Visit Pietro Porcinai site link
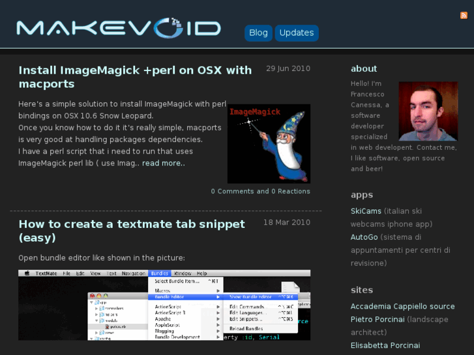The image size is (474, 355). pos(378,319)
